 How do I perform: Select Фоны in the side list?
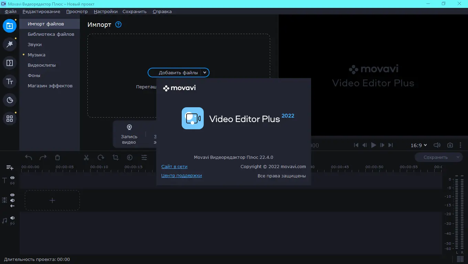pos(50,76)
